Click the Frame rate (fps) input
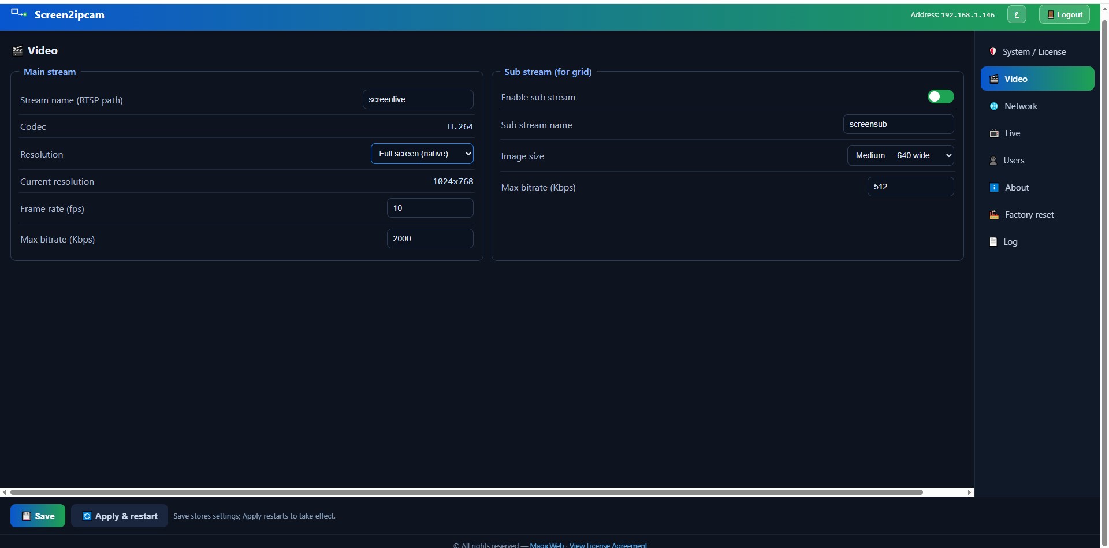This screenshot has width=1109, height=548. point(430,208)
